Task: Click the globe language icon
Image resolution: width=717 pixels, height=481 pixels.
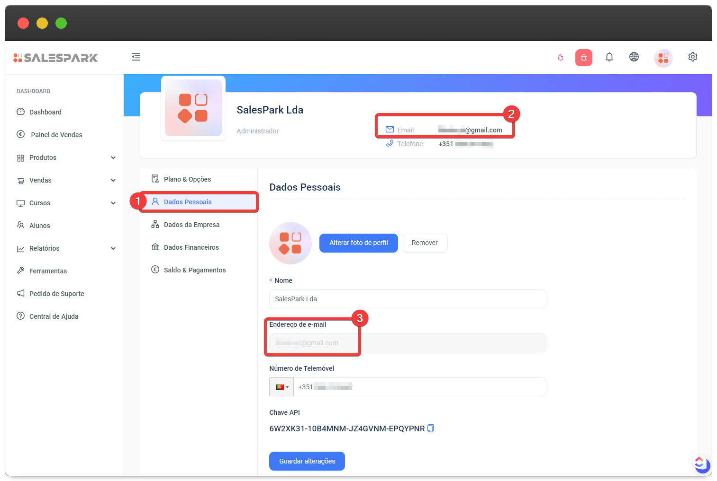Action: [634, 57]
